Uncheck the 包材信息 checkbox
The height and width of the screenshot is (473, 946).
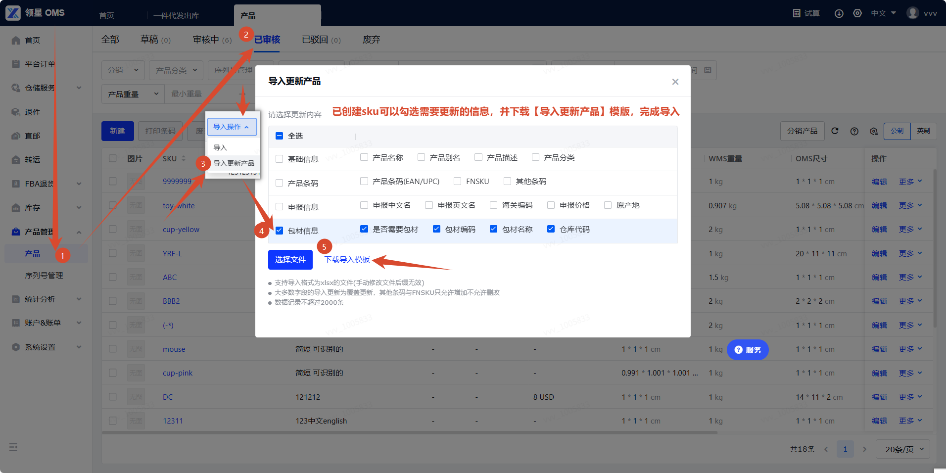coord(279,231)
